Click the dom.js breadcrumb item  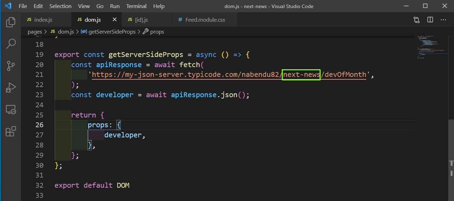click(x=62, y=32)
